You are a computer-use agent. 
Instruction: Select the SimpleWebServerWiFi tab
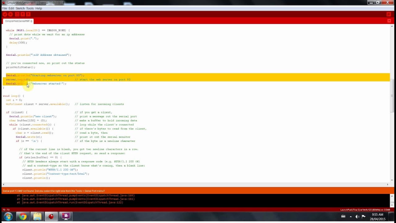(19, 21)
